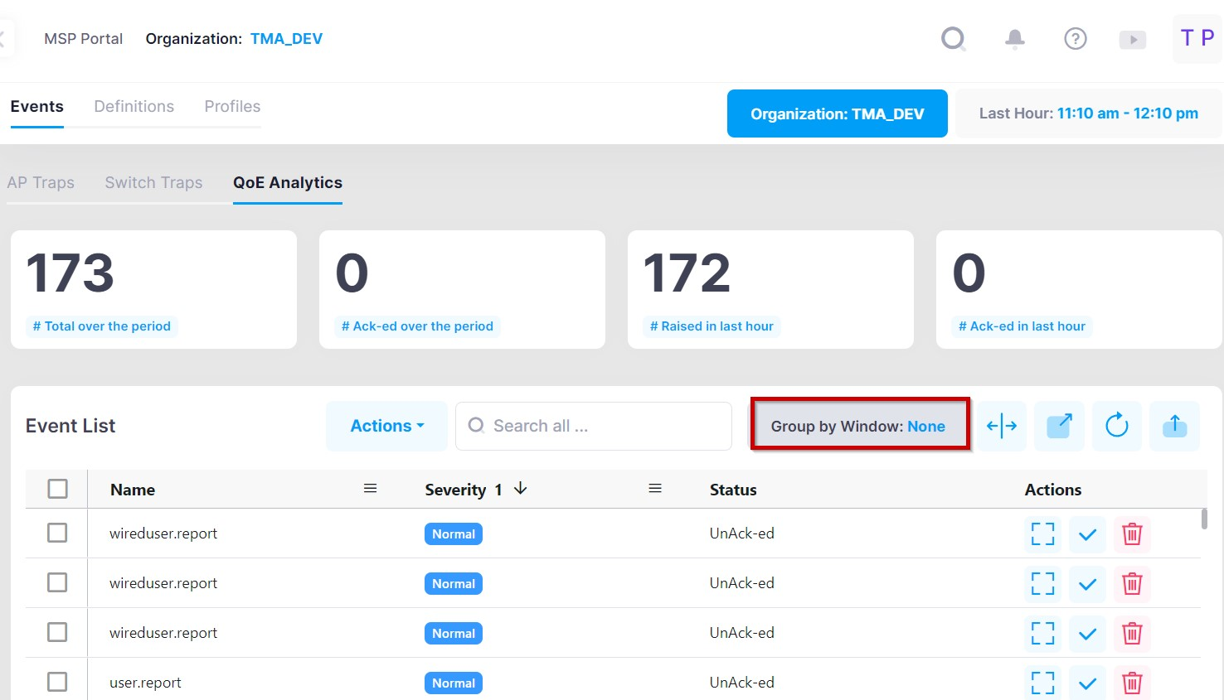Open the Last Hour time range selector
This screenshot has height=700, width=1224.
coord(1087,113)
